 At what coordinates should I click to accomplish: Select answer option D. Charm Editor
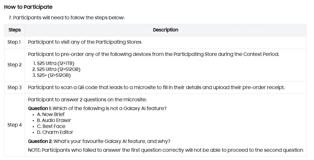click(x=55, y=132)
